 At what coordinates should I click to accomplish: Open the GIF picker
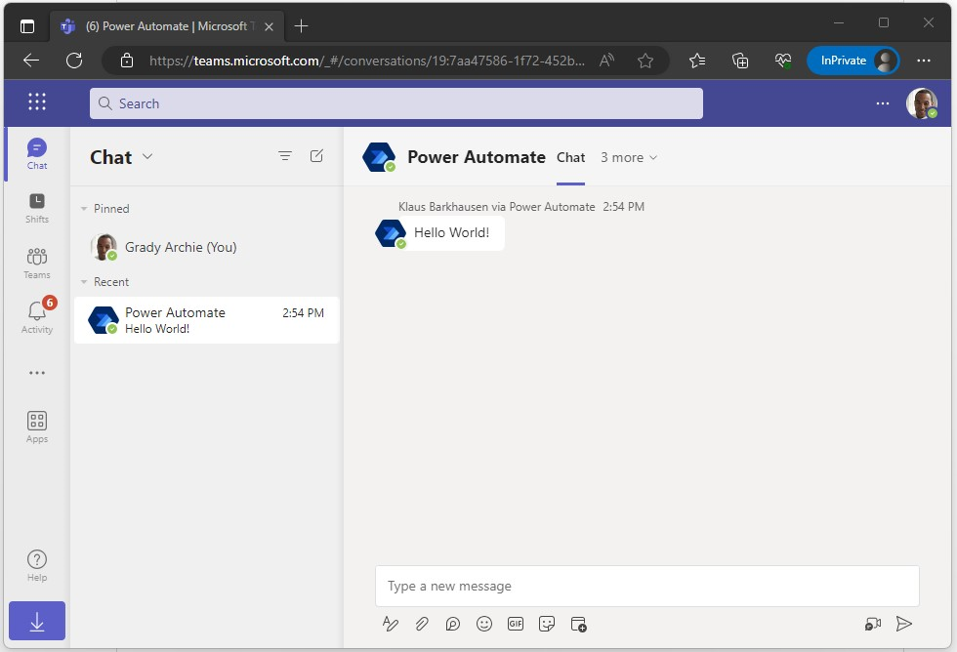516,624
